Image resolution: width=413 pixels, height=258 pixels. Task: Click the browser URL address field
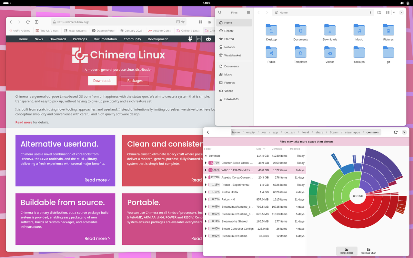coord(118,22)
